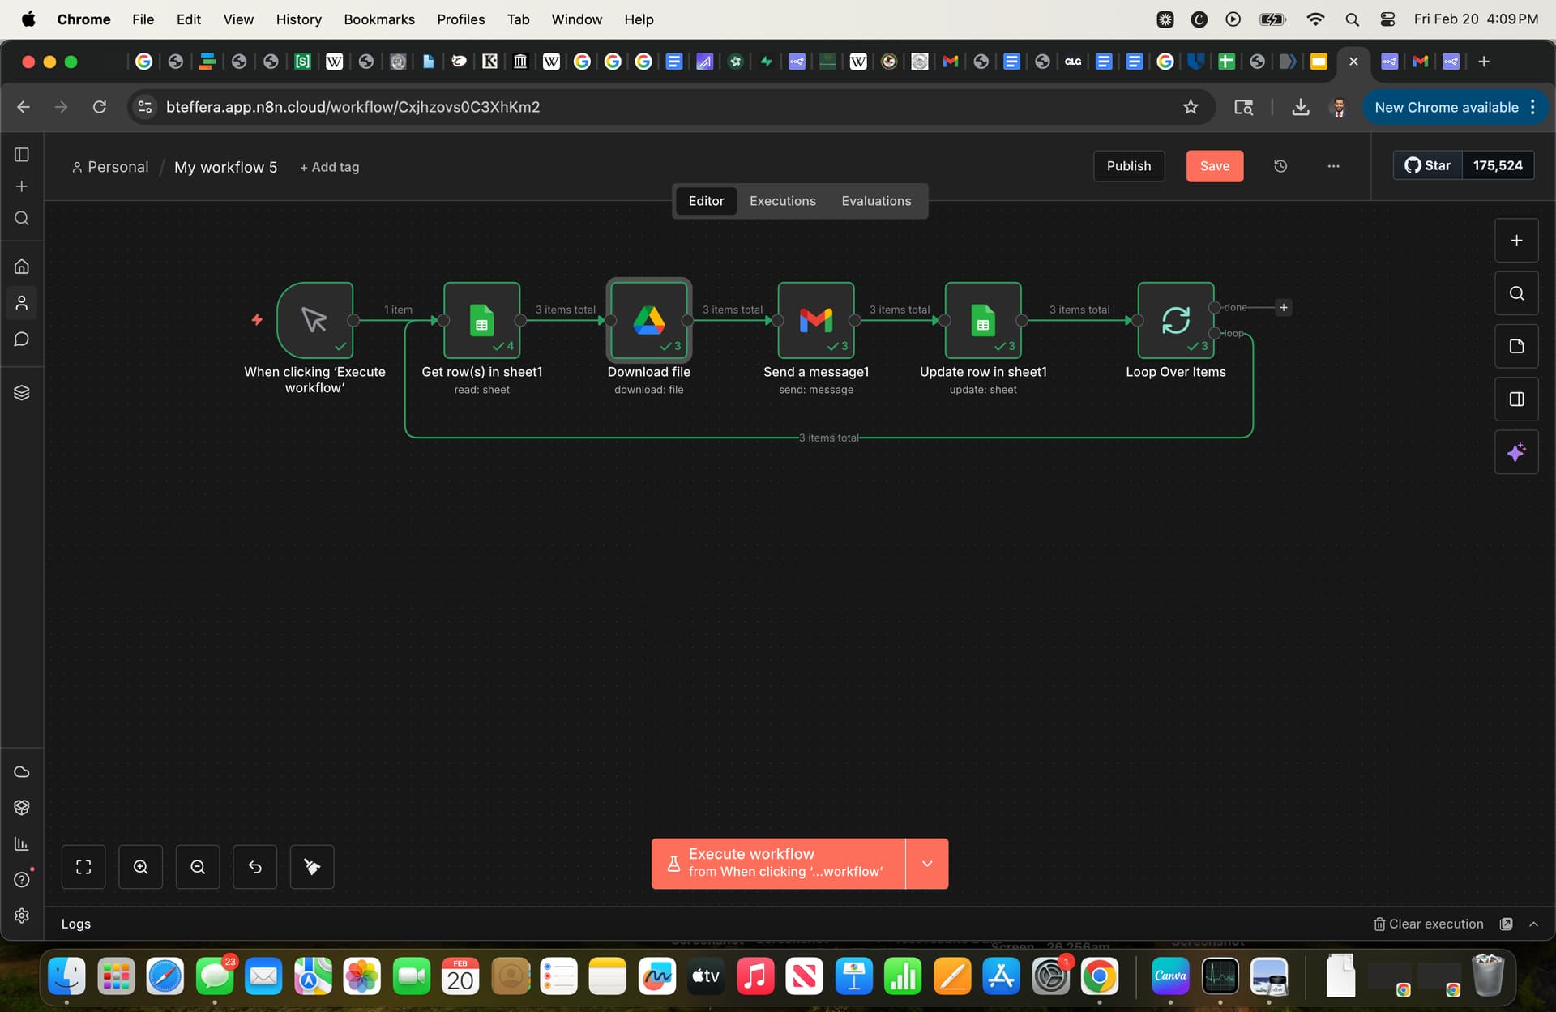1556x1012 pixels.
Task: Click the zoom in canvas button
Action: pos(140,867)
